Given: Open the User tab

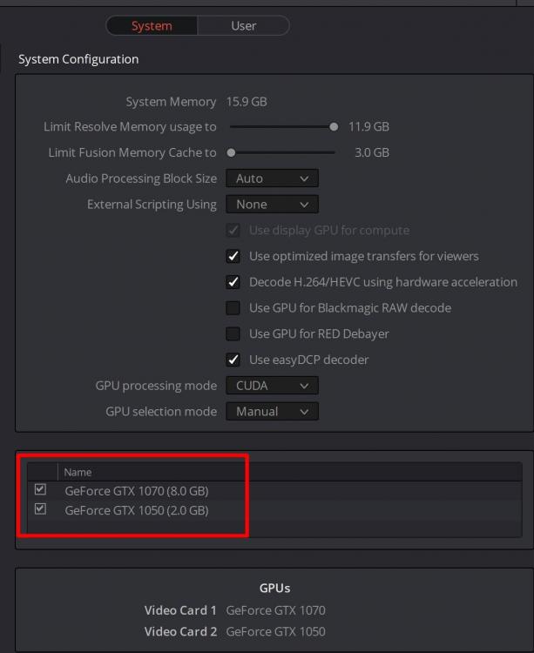Looking at the screenshot, I should (x=243, y=26).
